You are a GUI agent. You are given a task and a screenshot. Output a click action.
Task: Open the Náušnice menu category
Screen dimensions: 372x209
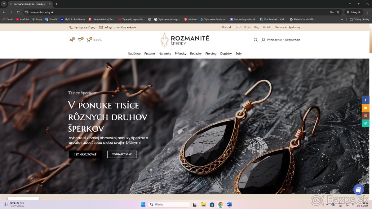coord(134,54)
